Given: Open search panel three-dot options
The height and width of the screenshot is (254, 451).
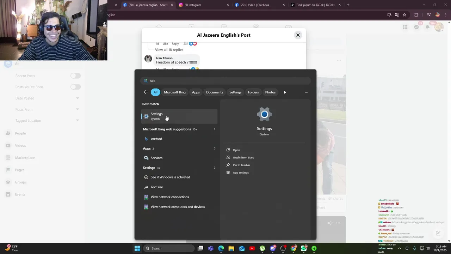Looking at the screenshot, I should [307, 92].
